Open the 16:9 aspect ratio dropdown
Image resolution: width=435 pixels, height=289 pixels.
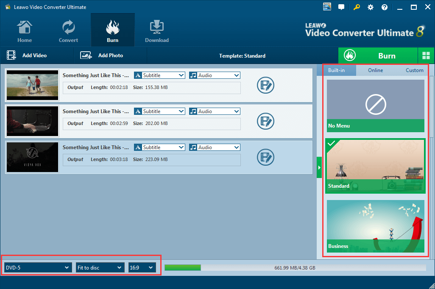click(x=142, y=268)
